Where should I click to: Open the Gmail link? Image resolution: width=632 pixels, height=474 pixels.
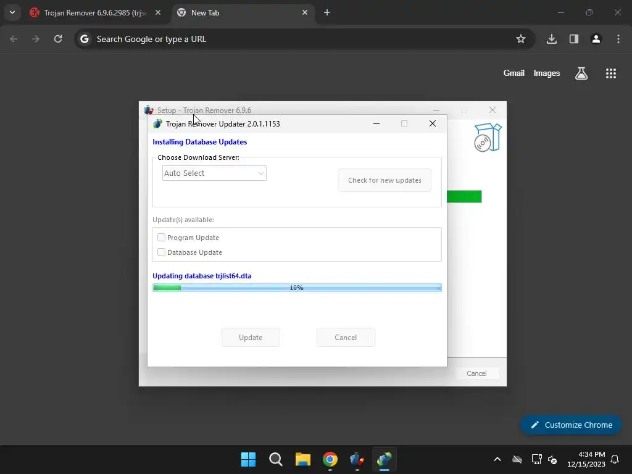(514, 73)
